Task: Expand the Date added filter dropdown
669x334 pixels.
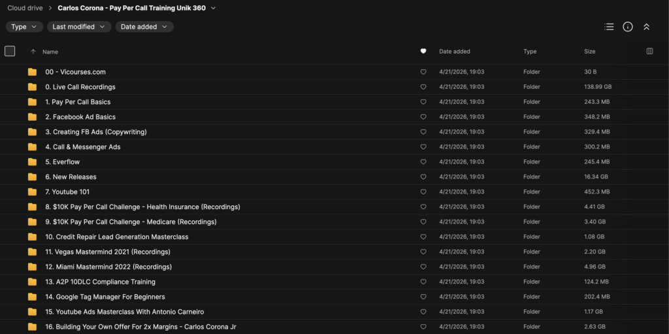Action: click(x=144, y=27)
